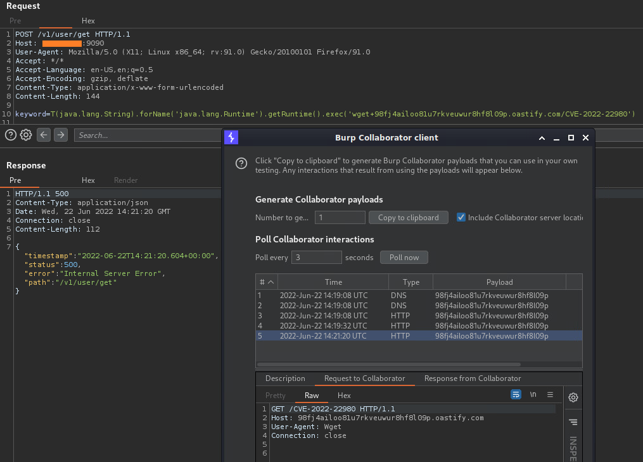
Task: Switch to request Pre tab
Action: [15, 20]
